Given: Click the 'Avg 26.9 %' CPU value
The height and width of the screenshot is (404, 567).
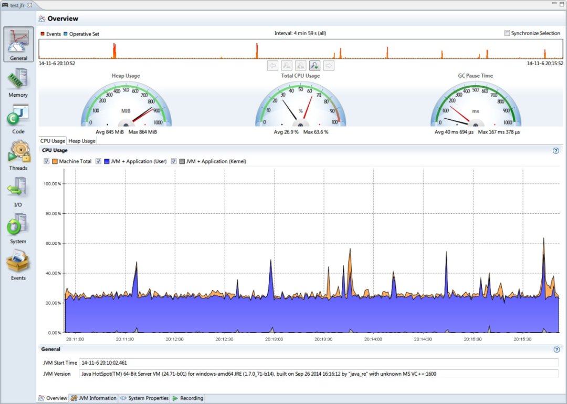Looking at the screenshot, I should click(286, 132).
